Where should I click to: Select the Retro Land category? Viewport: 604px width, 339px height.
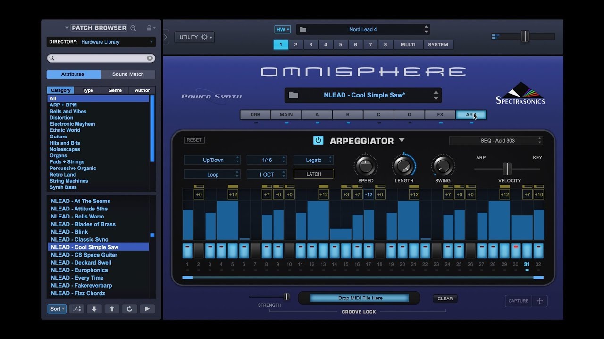pyautogui.click(x=63, y=175)
